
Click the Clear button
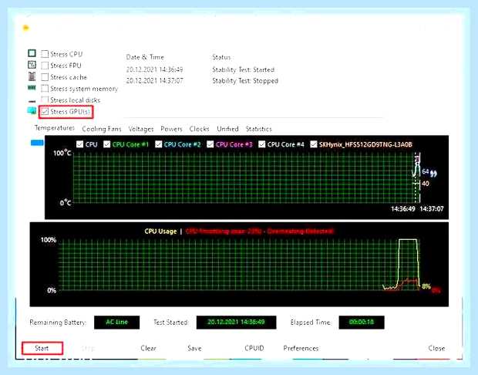(x=149, y=348)
